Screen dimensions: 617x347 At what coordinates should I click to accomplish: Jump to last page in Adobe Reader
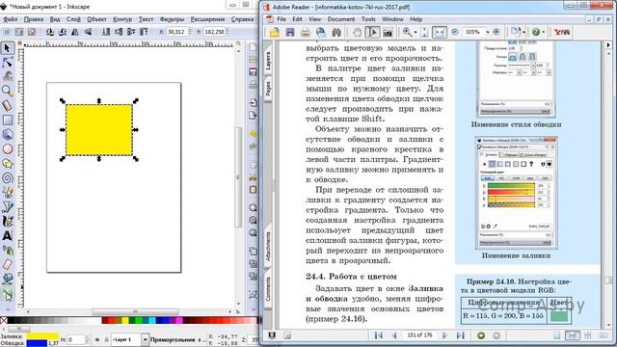[x=460, y=335]
